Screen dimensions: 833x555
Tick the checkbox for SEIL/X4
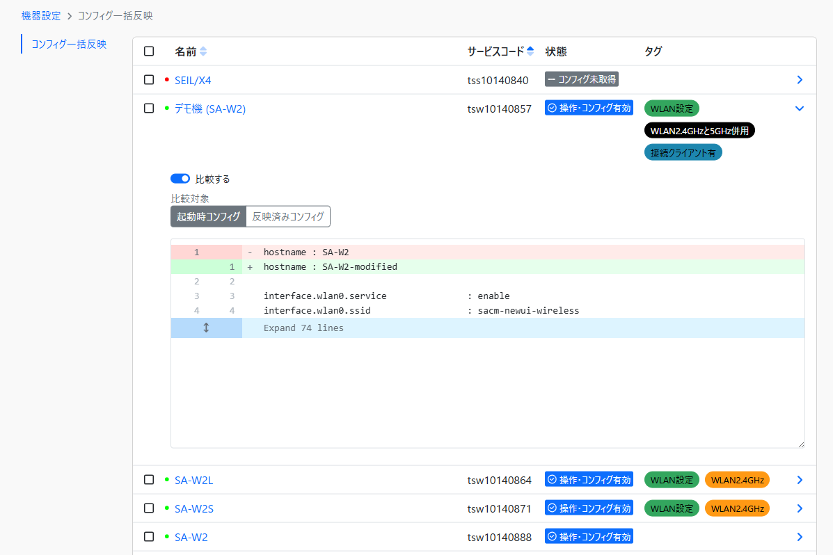coord(149,80)
